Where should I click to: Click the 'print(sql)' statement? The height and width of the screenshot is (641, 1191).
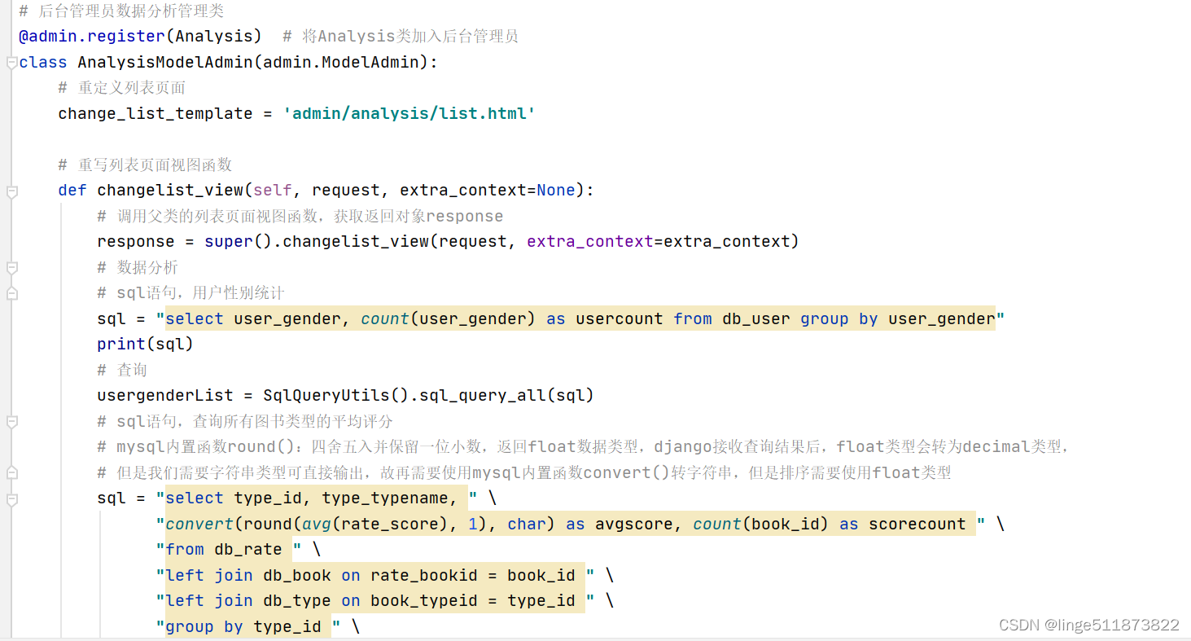point(146,345)
